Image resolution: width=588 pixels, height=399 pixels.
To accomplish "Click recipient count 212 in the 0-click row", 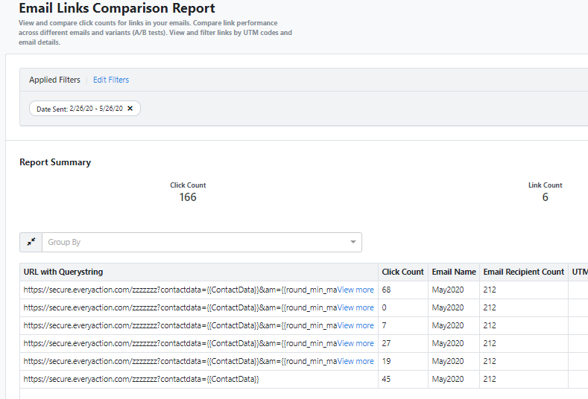I will [x=490, y=307].
